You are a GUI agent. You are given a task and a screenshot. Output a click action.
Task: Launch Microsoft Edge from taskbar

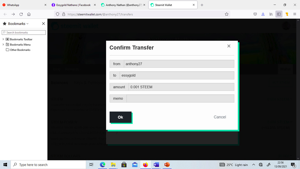point(103,165)
